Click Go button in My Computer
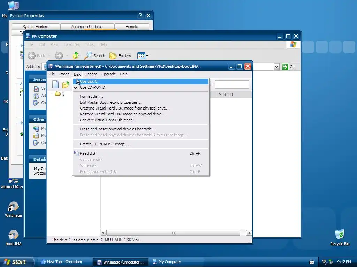The width and height of the screenshot is (357, 267). 288,67
